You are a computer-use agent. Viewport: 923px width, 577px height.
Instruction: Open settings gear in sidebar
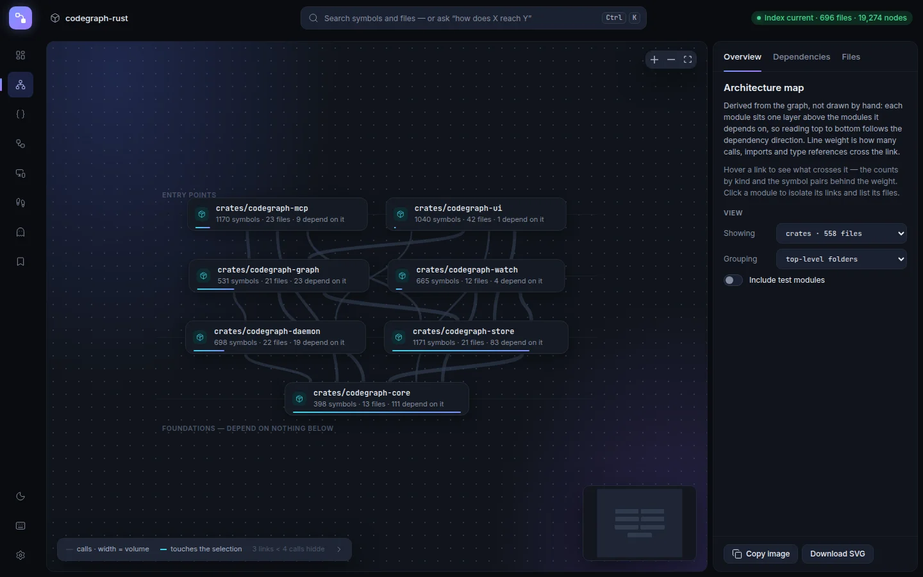coord(21,555)
